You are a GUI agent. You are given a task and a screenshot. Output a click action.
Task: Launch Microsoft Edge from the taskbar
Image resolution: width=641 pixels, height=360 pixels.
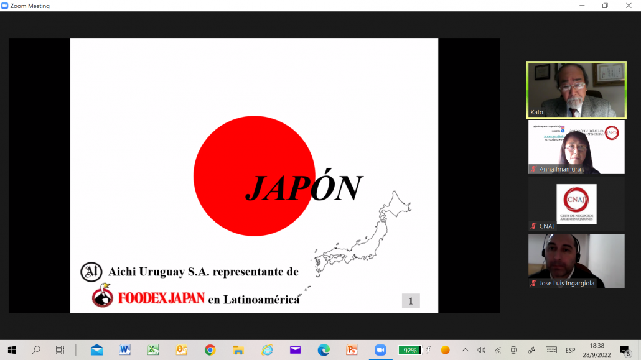coord(324,350)
